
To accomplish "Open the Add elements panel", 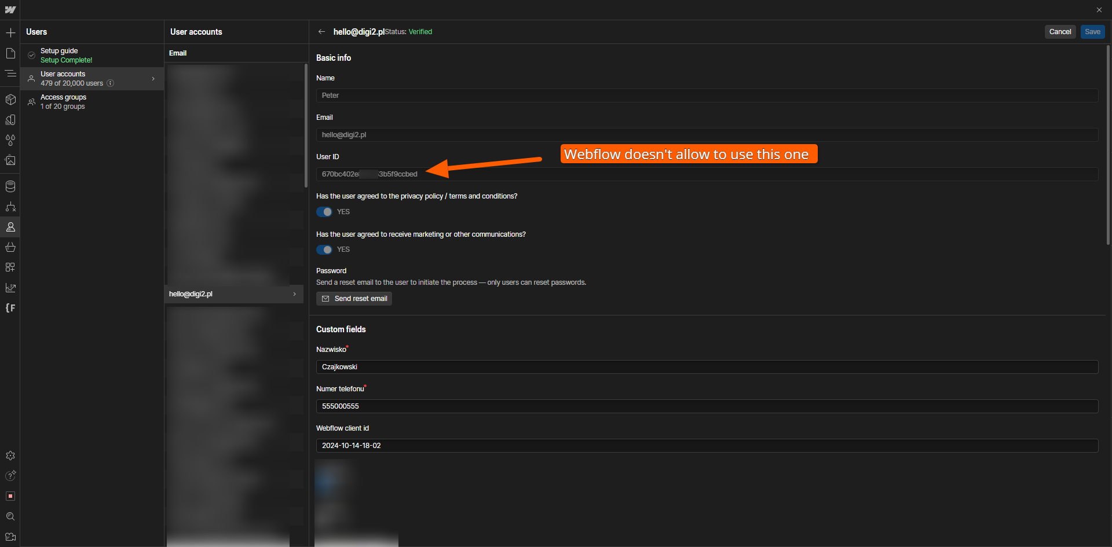I will [x=10, y=33].
